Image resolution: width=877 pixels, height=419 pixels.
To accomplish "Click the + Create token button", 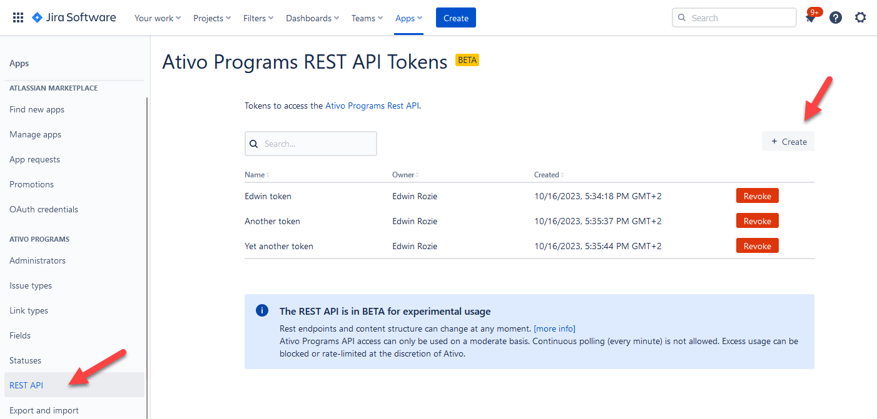I will click(x=788, y=142).
